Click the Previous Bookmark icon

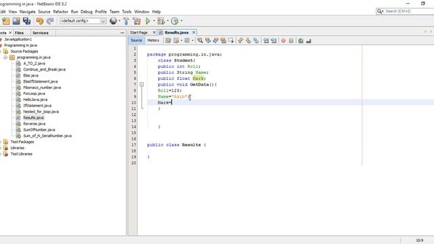241,41
